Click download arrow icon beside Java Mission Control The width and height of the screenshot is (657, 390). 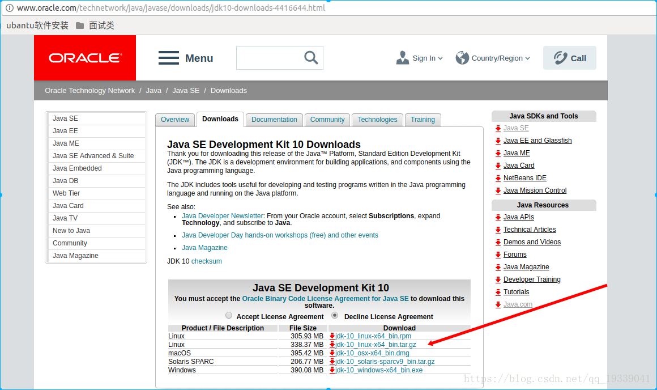point(498,191)
